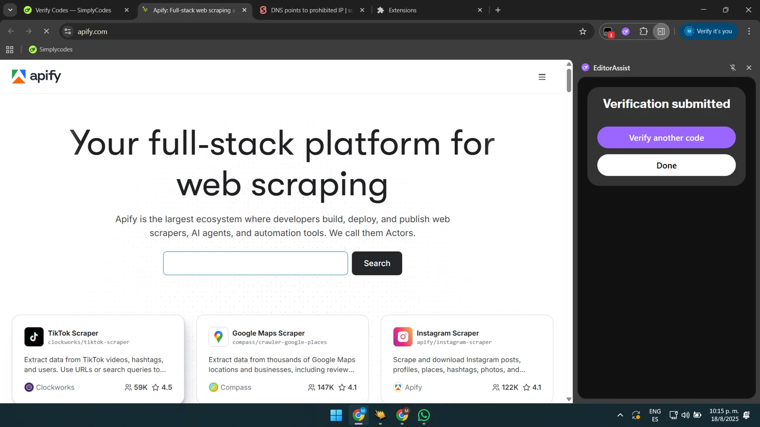Click the 147K users count on Google Maps Scraper
The image size is (760, 427).
[x=321, y=387]
